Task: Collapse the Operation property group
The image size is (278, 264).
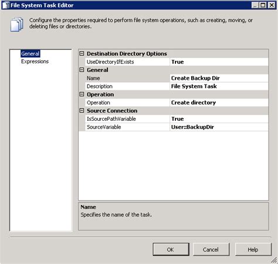Action: (82, 94)
